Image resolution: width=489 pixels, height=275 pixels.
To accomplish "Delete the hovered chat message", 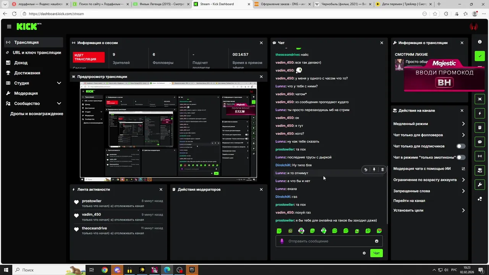I will point(382,170).
